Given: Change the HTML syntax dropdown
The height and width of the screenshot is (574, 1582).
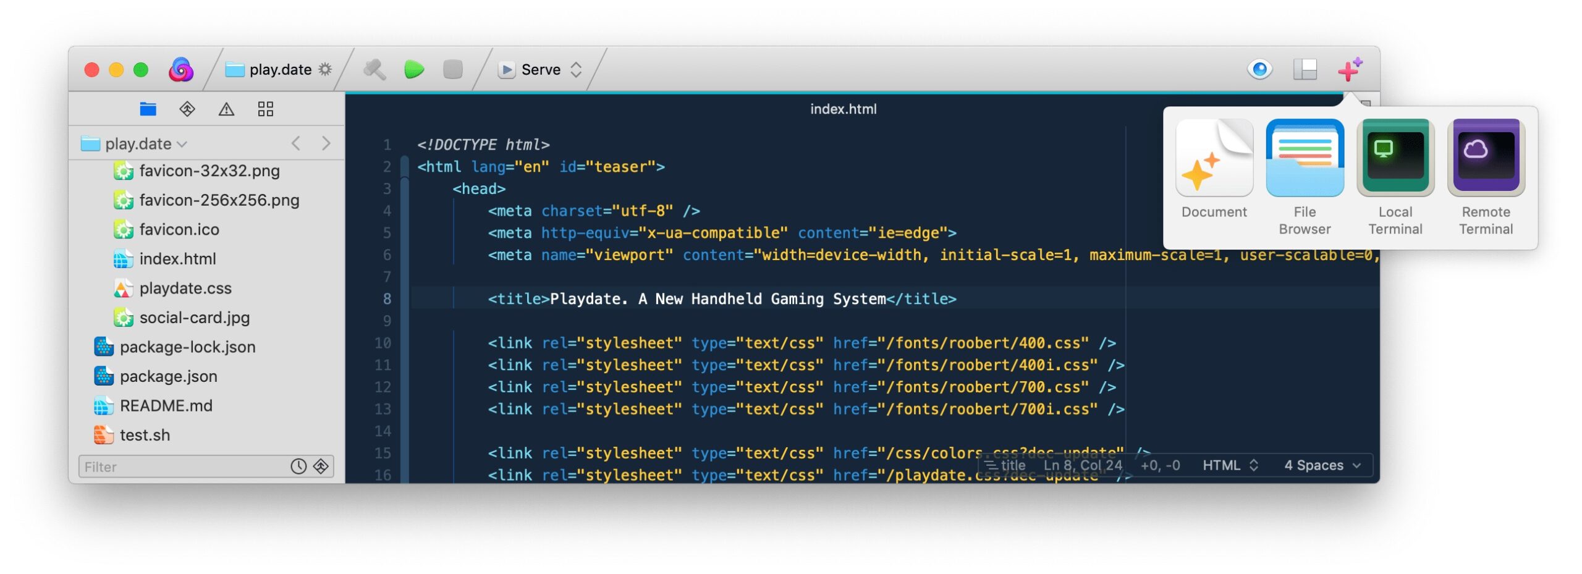Looking at the screenshot, I should (1230, 465).
